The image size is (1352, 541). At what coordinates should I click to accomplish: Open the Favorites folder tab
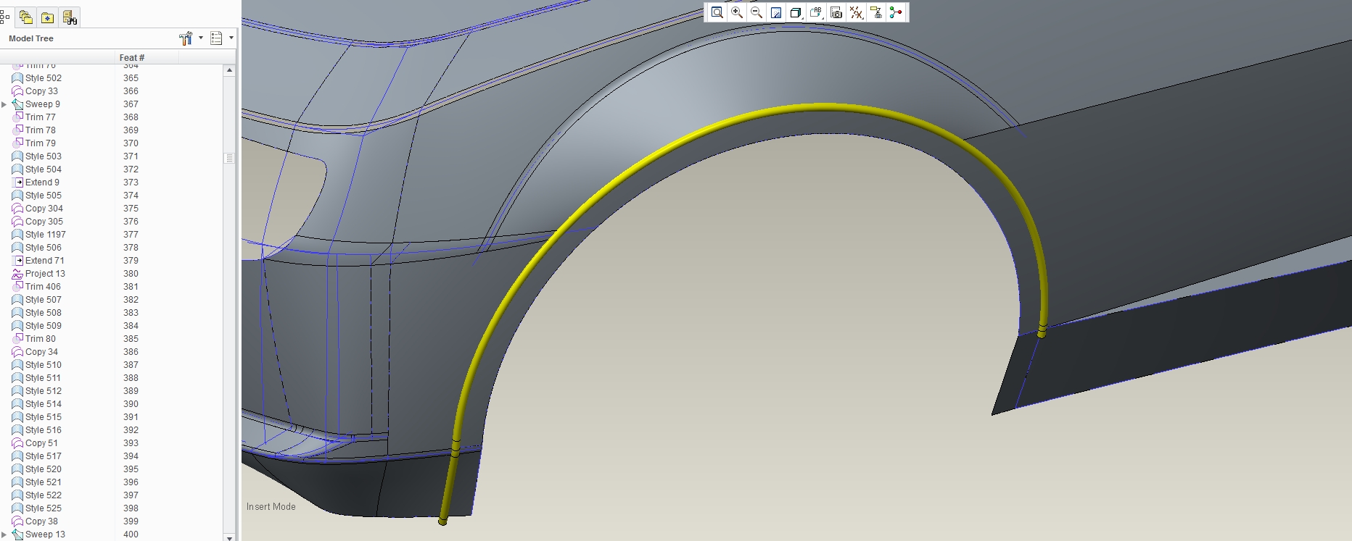pyautogui.click(x=47, y=17)
